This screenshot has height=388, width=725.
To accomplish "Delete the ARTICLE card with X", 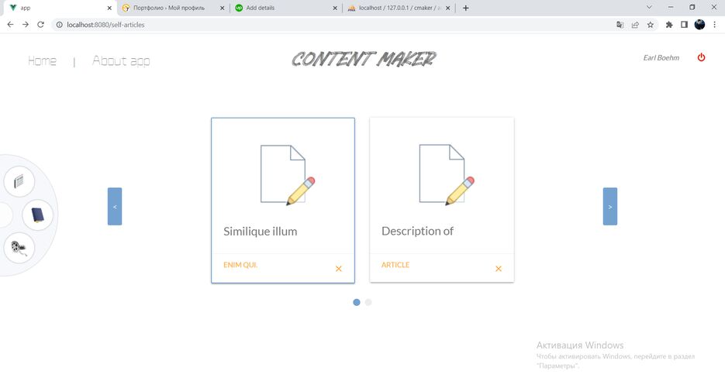I will point(499,269).
